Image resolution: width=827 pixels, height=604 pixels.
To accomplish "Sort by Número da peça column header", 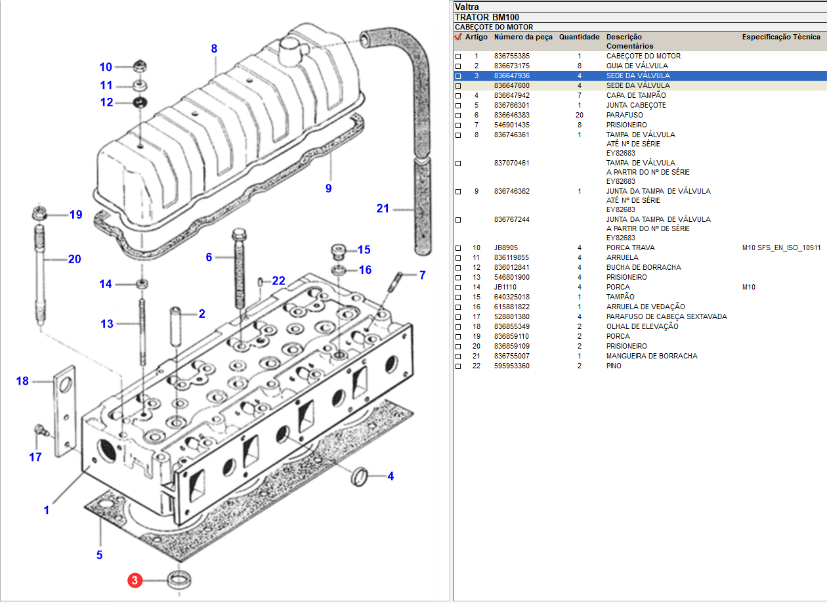I will point(523,37).
